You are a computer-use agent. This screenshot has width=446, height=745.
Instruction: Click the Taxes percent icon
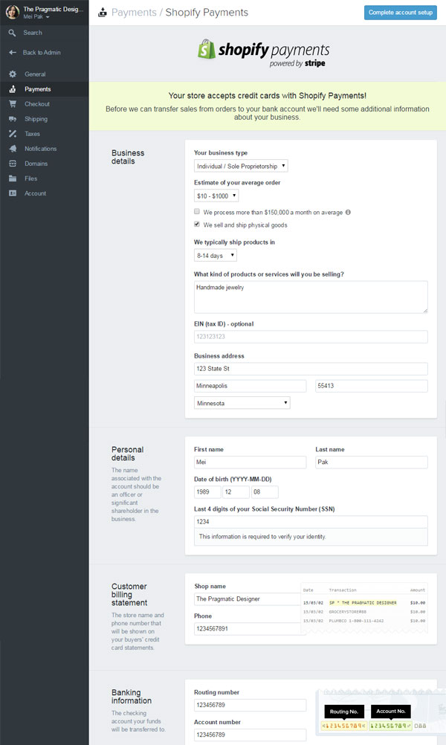point(13,134)
